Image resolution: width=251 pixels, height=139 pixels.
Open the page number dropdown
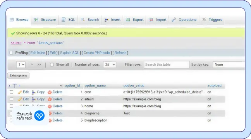pyautogui.click(x=21, y=64)
